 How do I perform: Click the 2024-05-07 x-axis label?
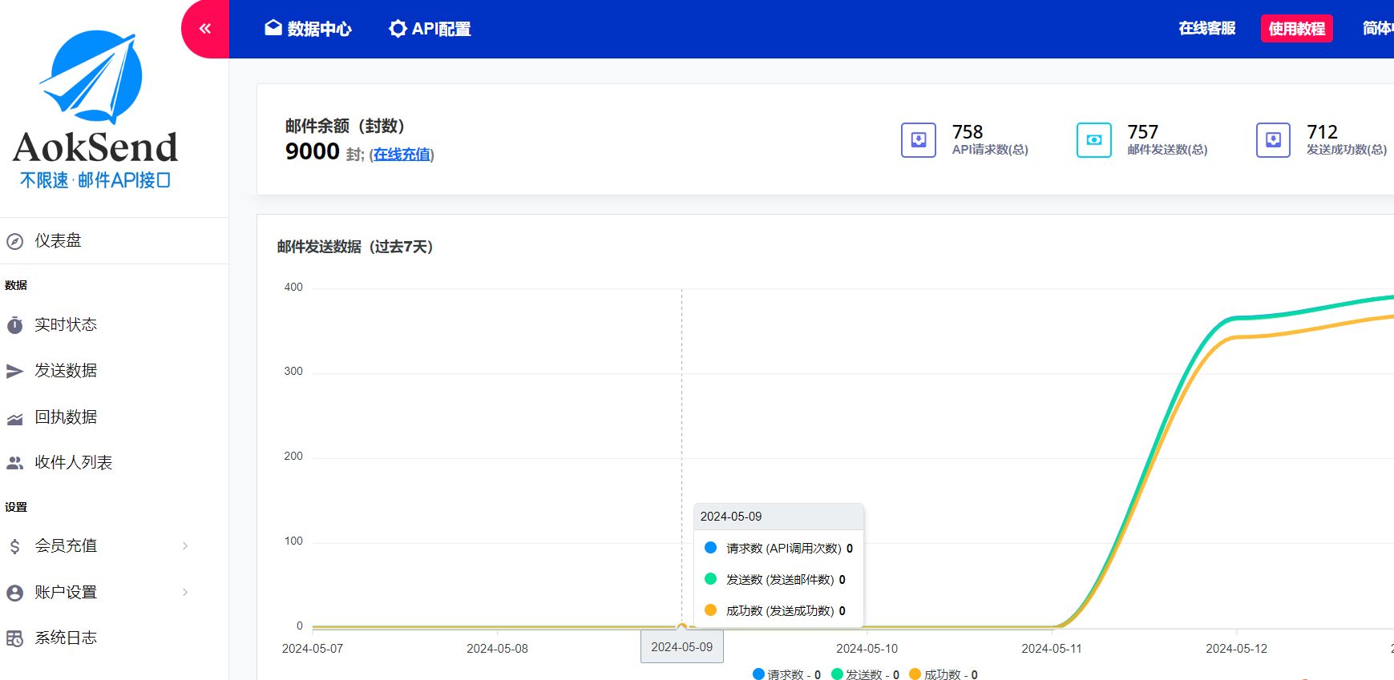pyautogui.click(x=313, y=649)
